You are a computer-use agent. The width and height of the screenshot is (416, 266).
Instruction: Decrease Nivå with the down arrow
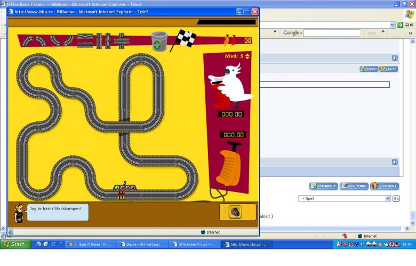click(247, 57)
